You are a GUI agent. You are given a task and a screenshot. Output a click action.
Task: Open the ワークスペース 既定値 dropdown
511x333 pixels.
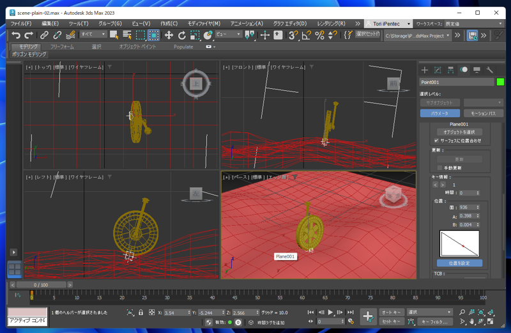tap(474, 24)
